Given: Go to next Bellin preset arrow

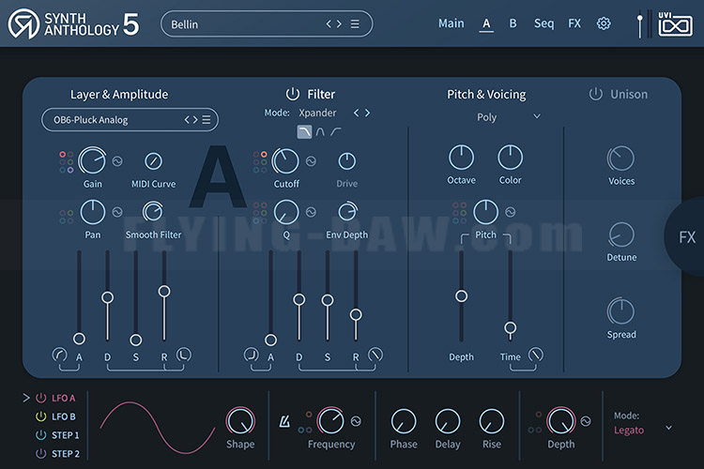Looking at the screenshot, I should (x=339, y=23).
